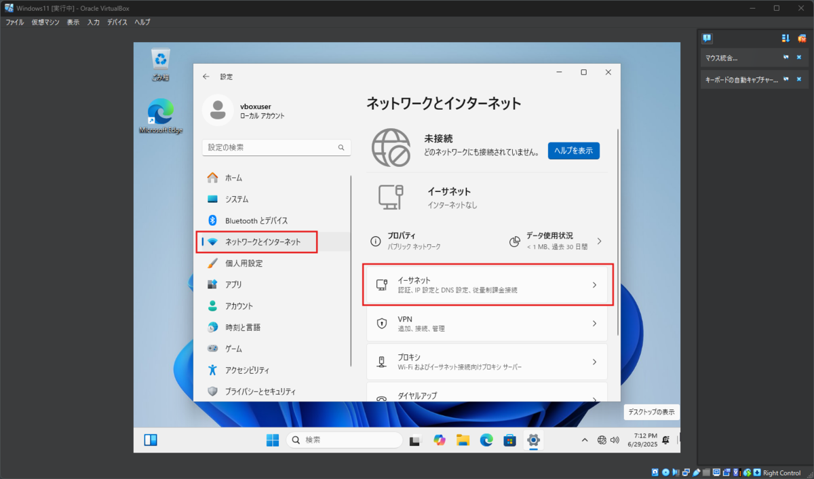Dismiss the キーボードの自動キャプチャー notification
This screenshot has width=814, height=479.
tap(799, 79)
